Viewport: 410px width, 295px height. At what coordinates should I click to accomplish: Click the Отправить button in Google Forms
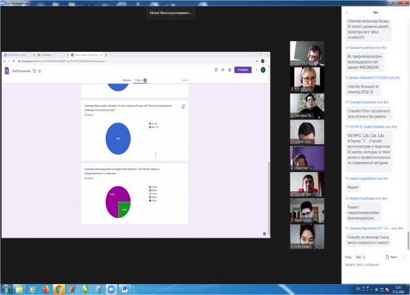[x=242, y=70]
